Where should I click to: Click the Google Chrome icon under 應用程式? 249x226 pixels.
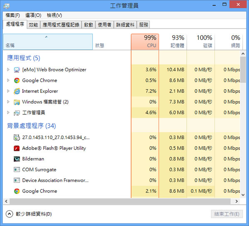click(x=17, y=80)
